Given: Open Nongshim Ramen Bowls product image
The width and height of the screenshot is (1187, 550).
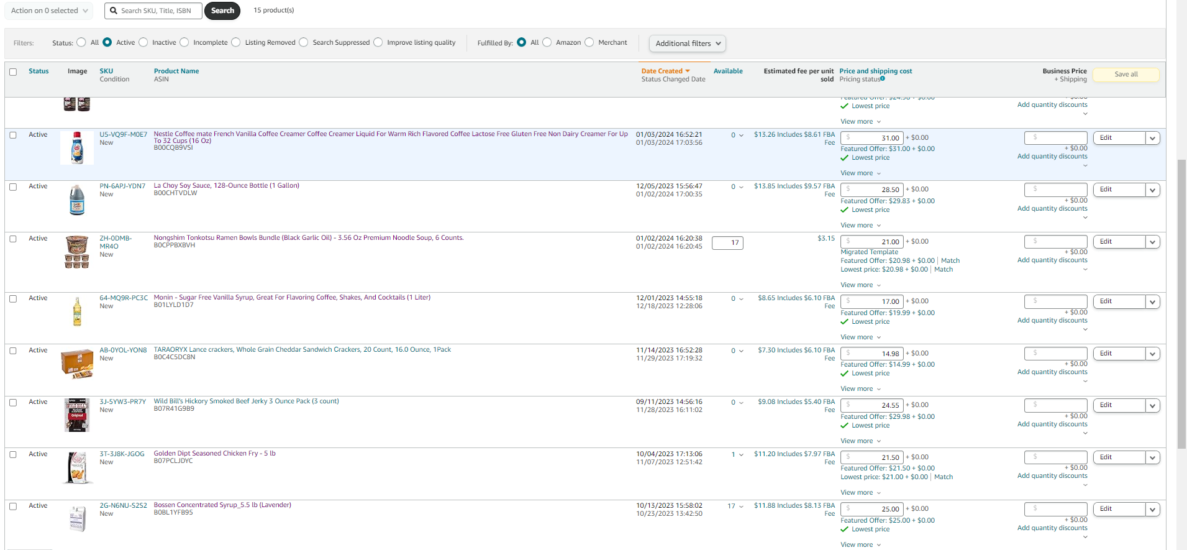Looking at the screenshot, I should pyautogui.click(x=77, y=252).
